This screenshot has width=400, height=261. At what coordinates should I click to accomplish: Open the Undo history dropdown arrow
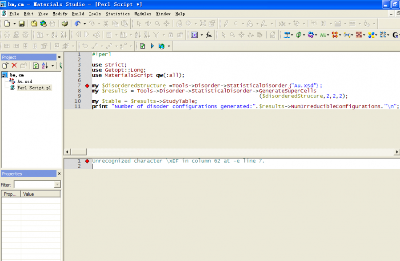click(x=84, y=24)
